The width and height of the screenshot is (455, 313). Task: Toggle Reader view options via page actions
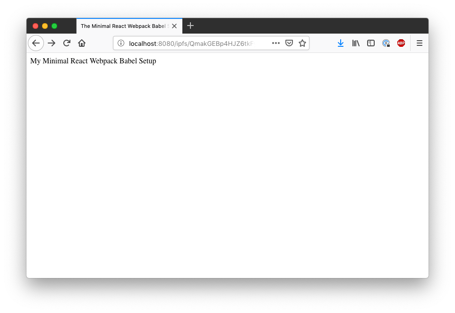(276, 43)
